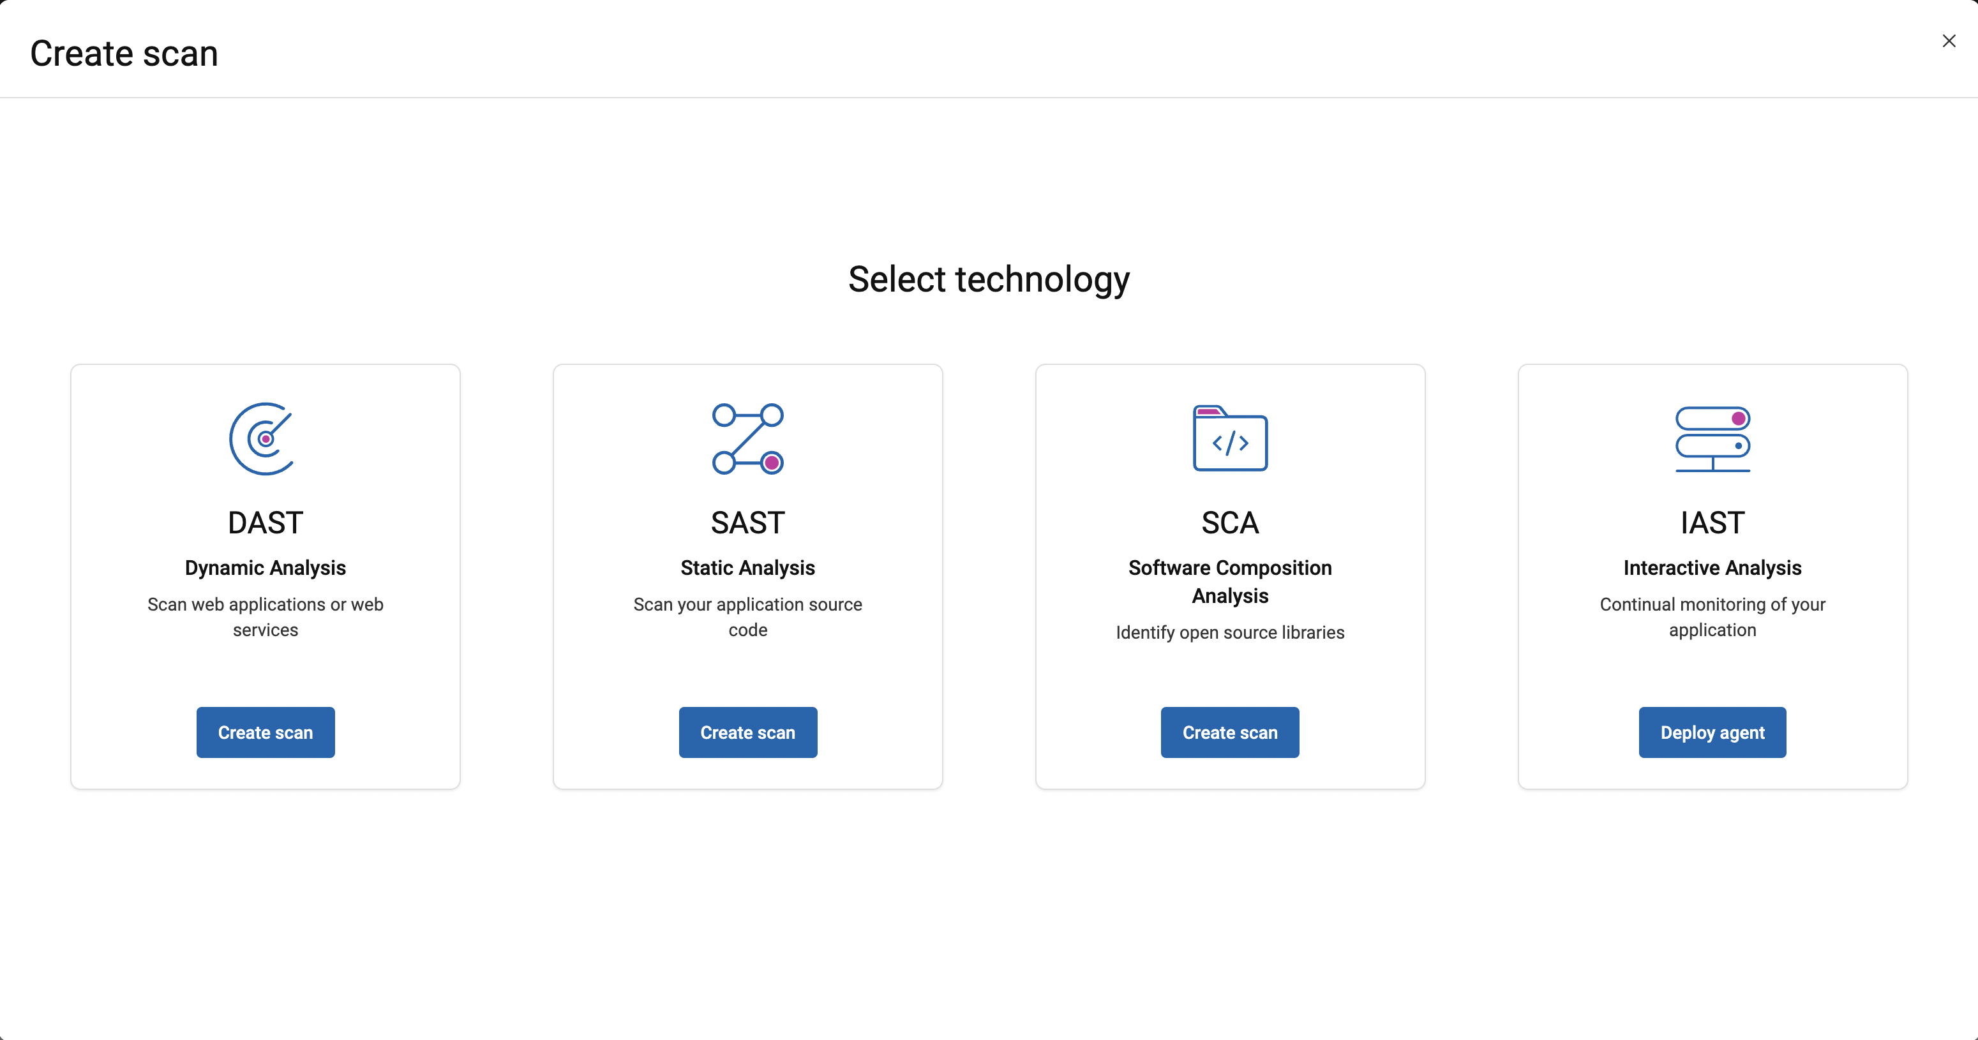1978x1040 pixels.
Task: Click the Select technology heading
Action: [988, 279]
